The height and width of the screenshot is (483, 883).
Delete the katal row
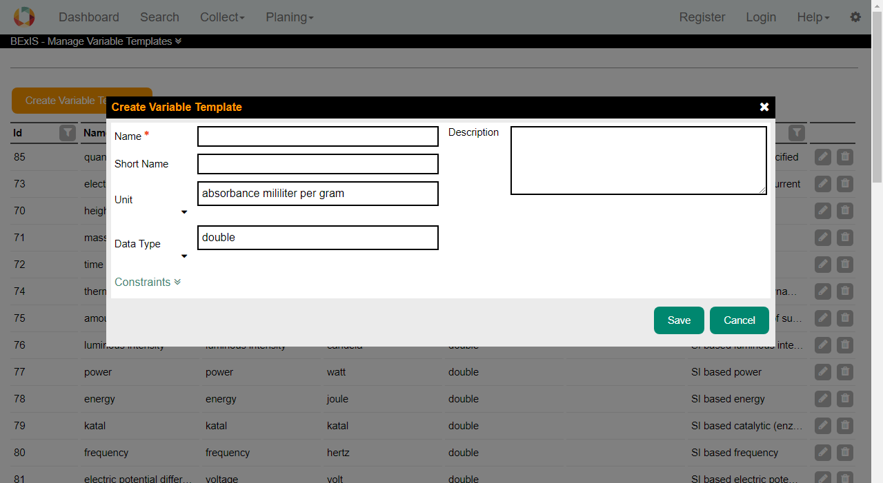point(845,426)
